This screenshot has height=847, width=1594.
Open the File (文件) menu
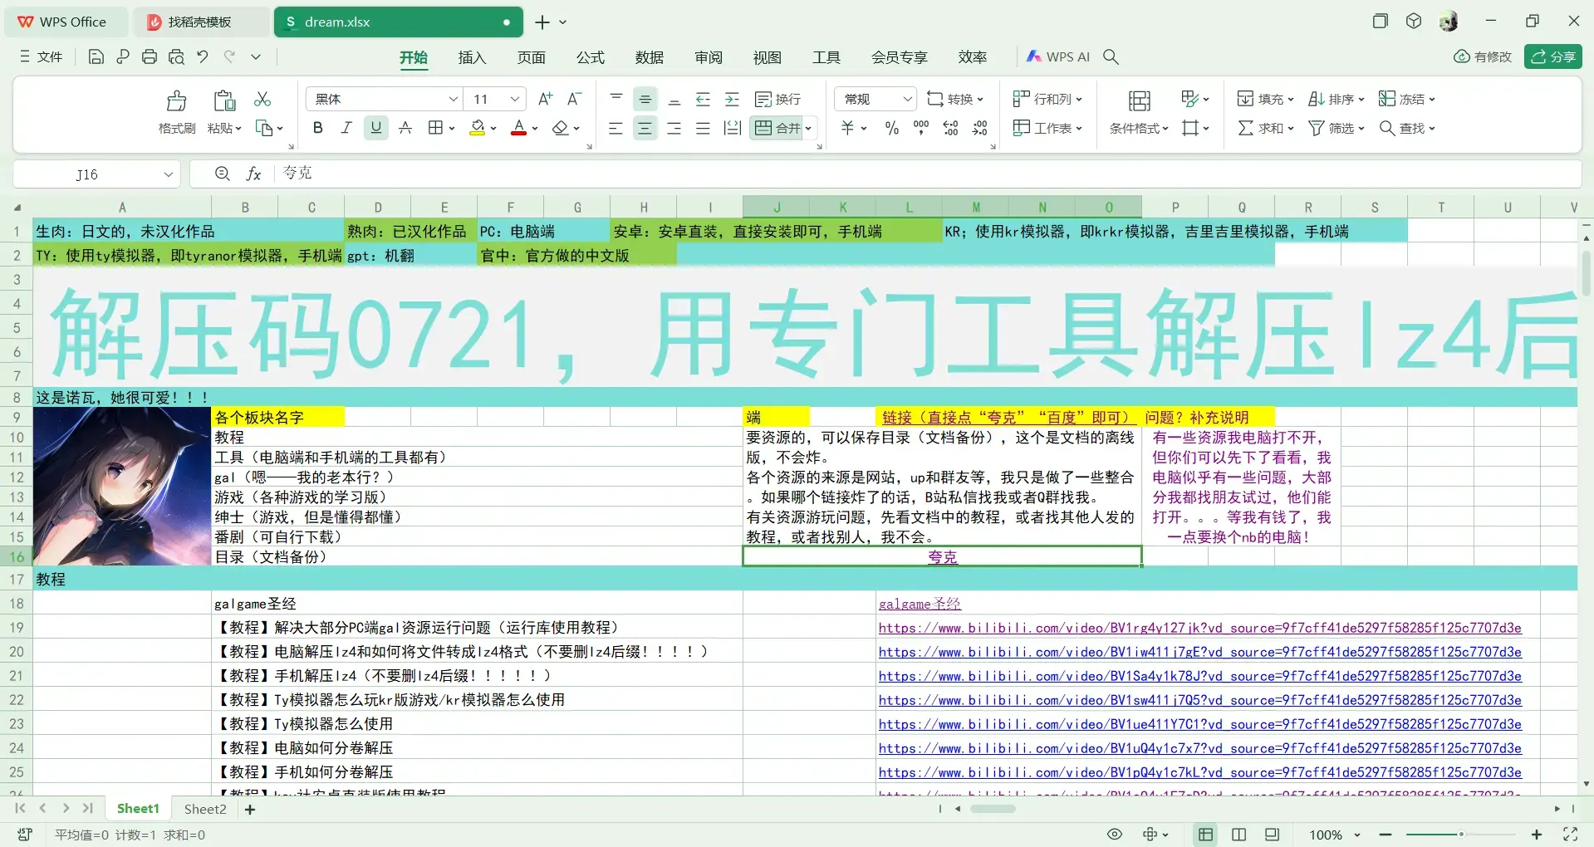(42, 56)
